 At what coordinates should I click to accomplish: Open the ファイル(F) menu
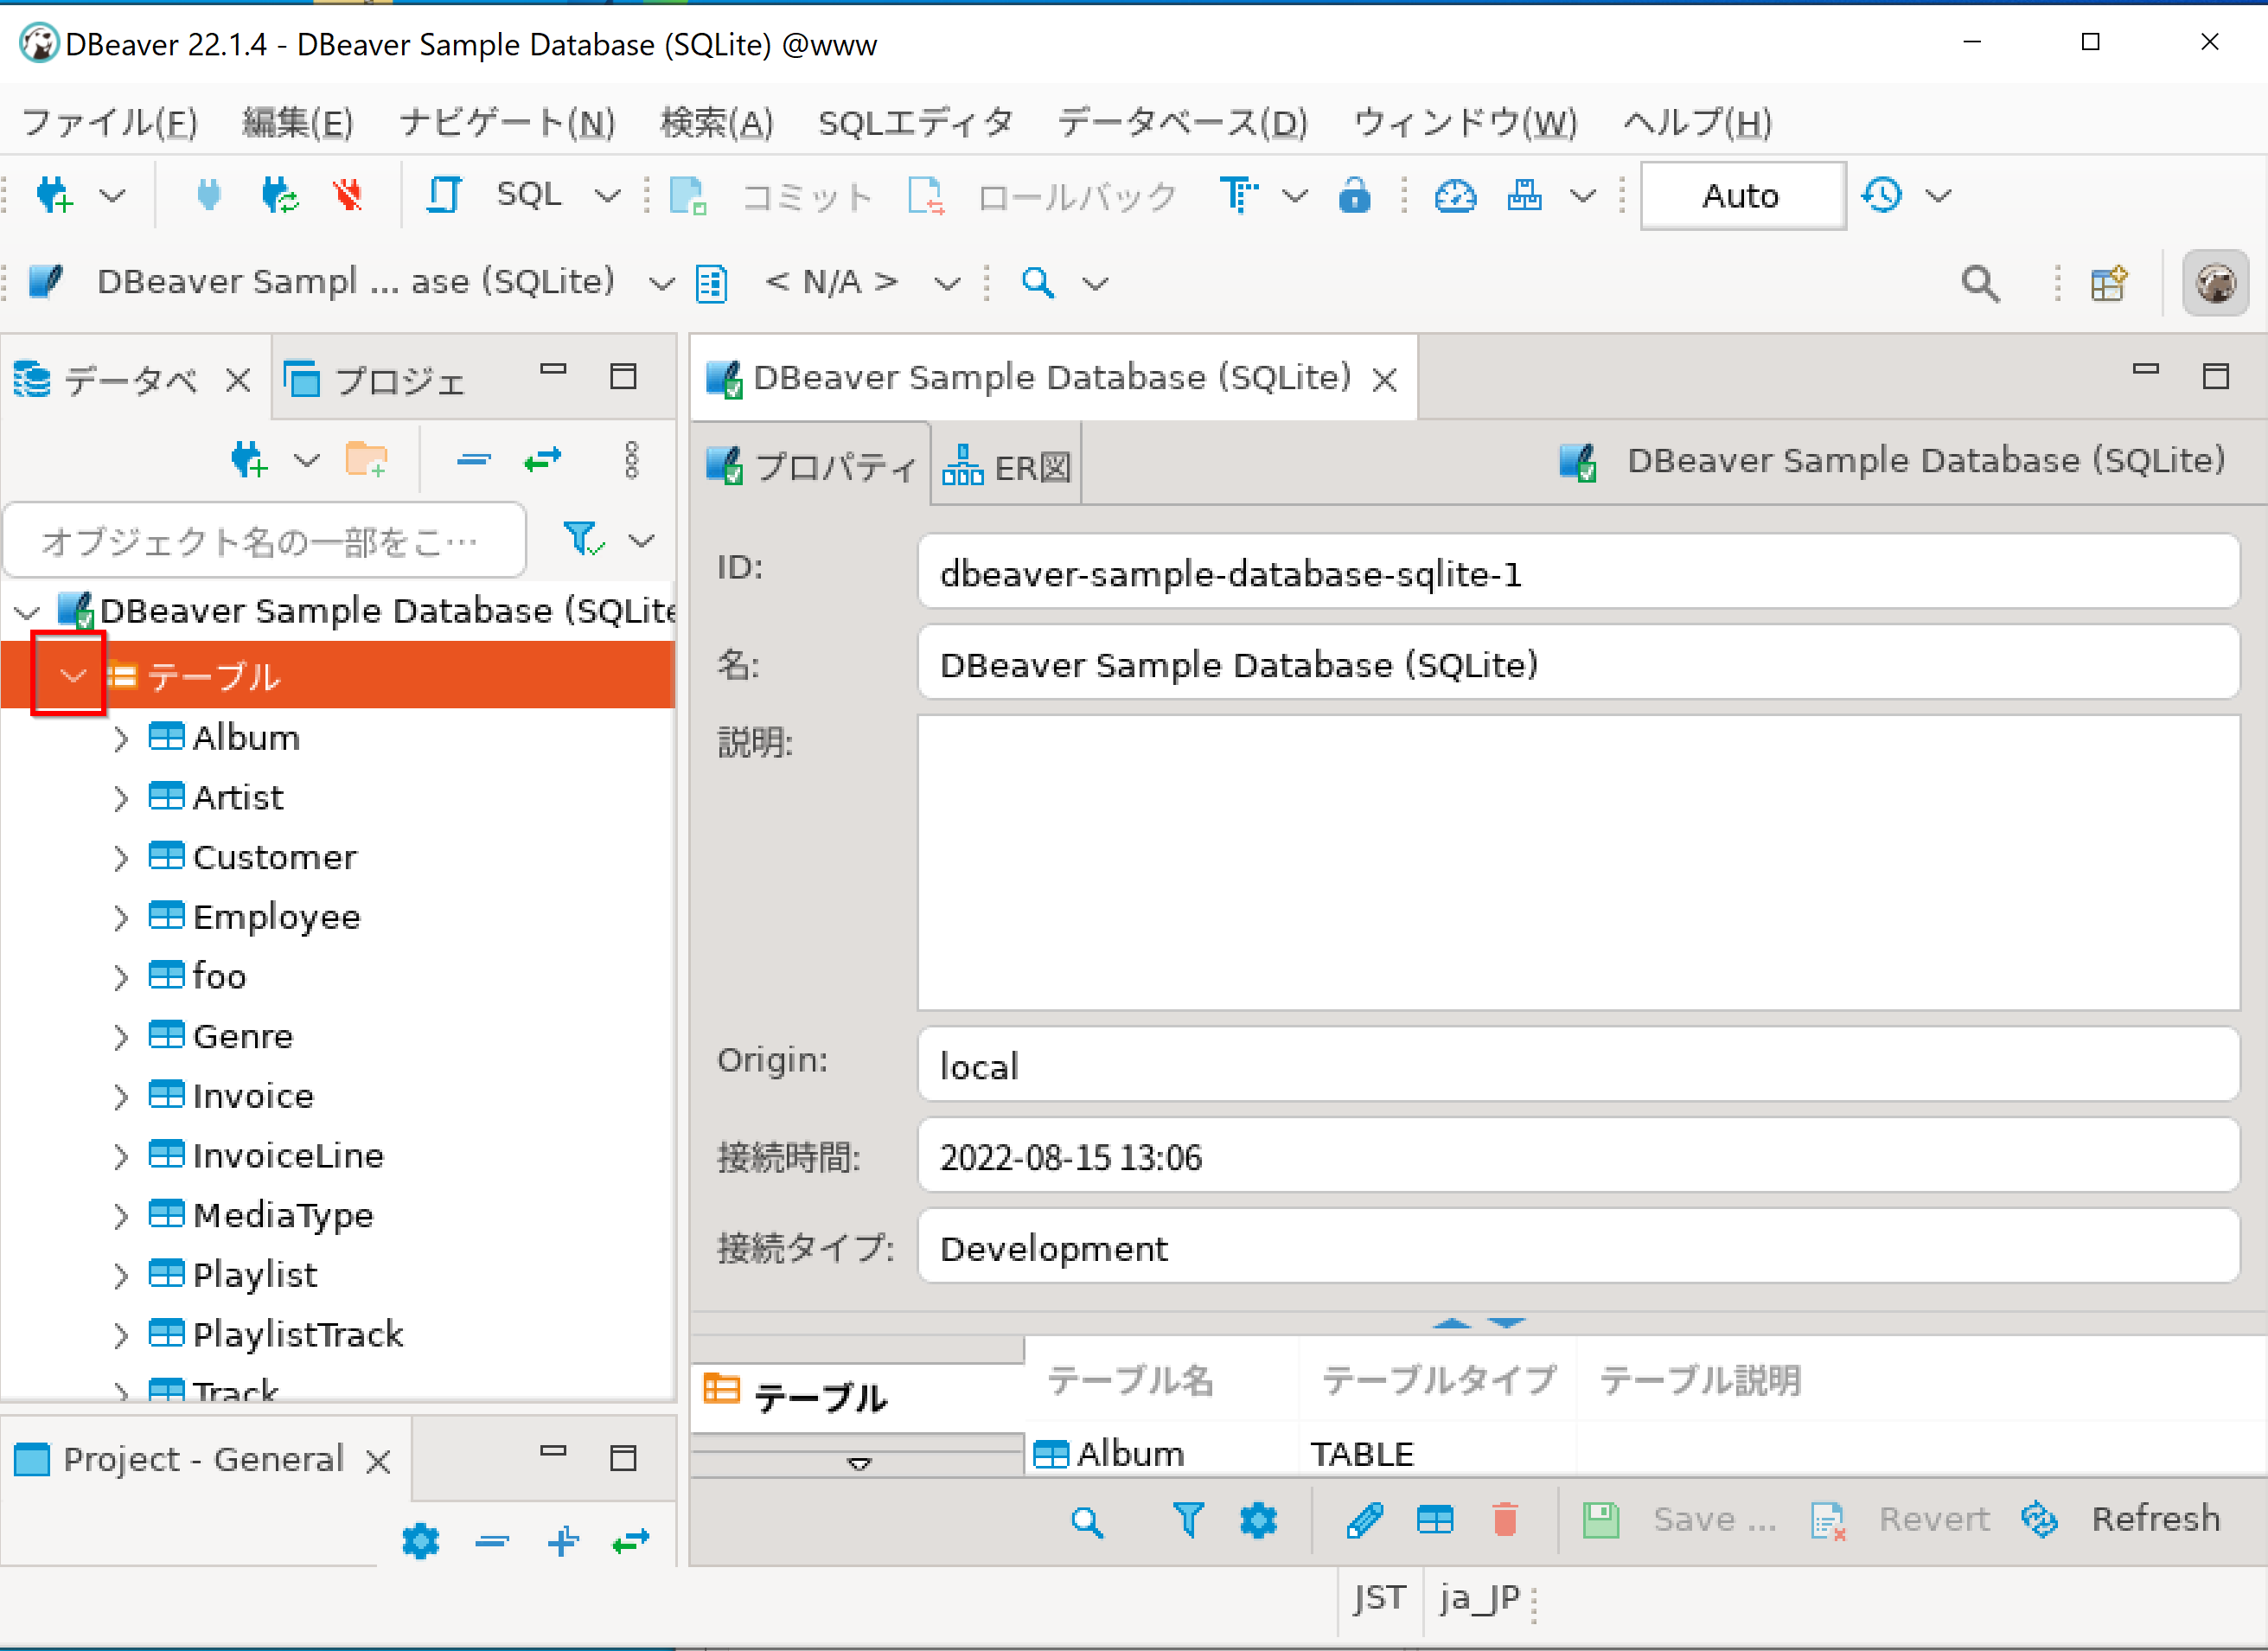pos(110,122)
